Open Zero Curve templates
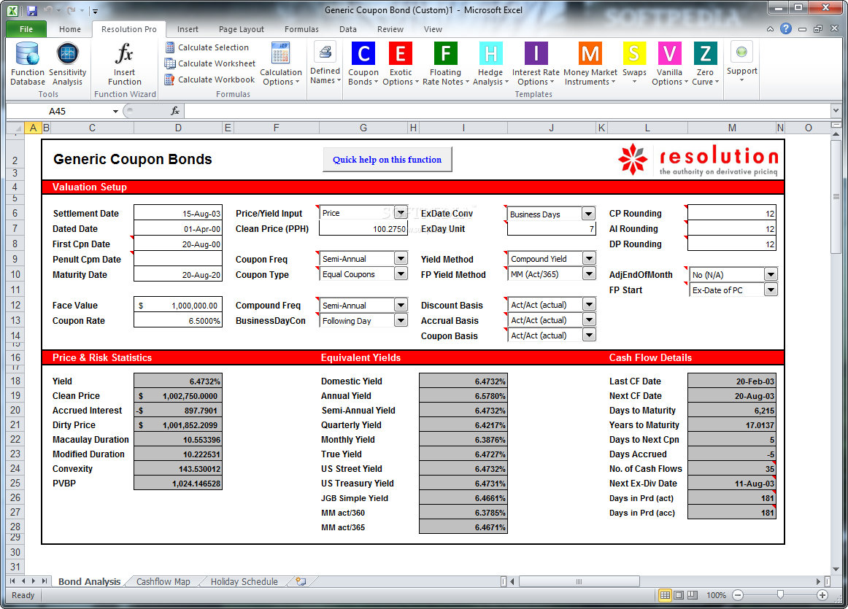 [705, 63]
